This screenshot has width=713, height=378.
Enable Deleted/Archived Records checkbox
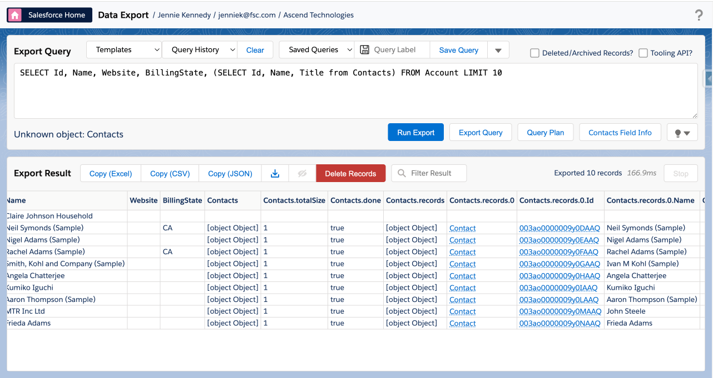coord(534,53)
